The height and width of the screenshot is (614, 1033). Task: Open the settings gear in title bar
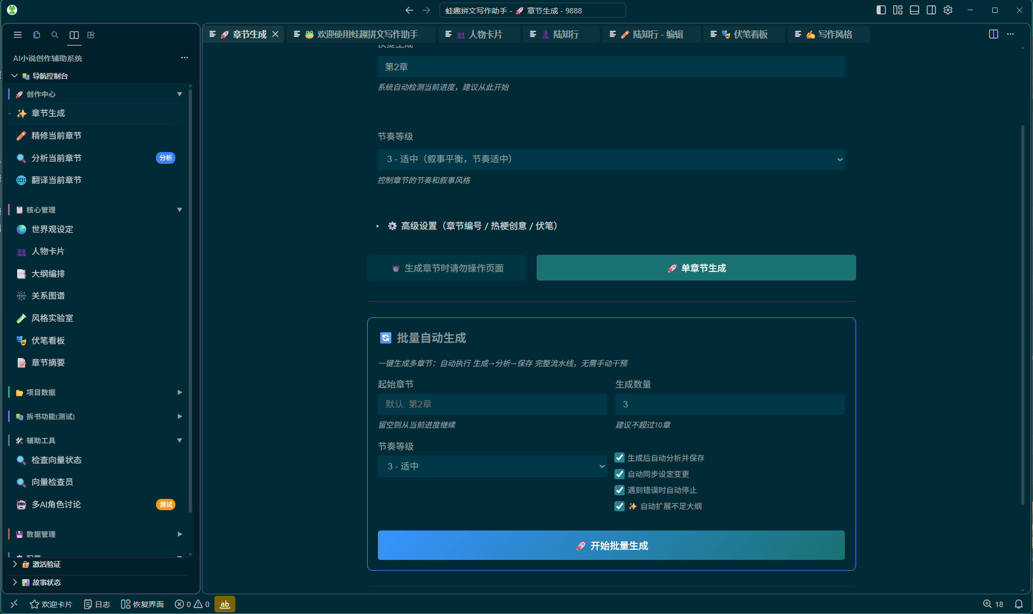tap(948, 10)
